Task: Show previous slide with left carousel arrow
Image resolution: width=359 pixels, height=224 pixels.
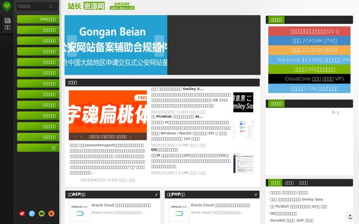Action: pos(72,46)
